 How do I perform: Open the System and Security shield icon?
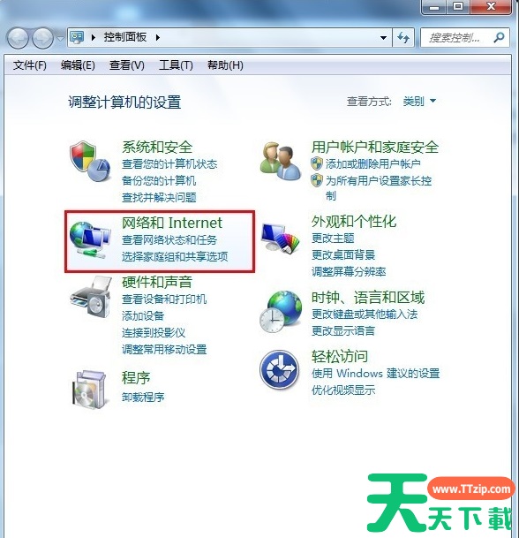click(x=90, y=161)
